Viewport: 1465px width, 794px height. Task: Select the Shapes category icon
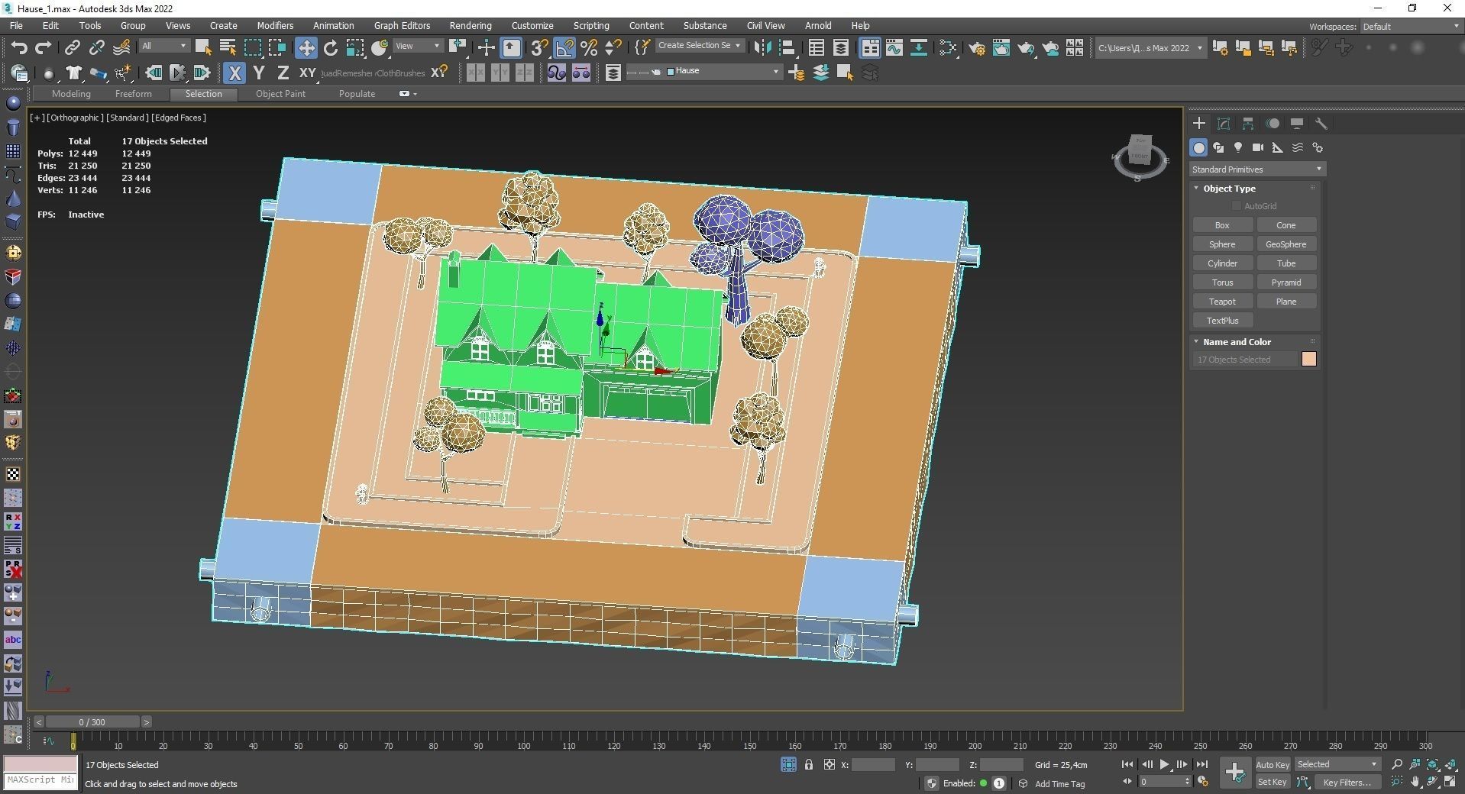pos(1218,147)
